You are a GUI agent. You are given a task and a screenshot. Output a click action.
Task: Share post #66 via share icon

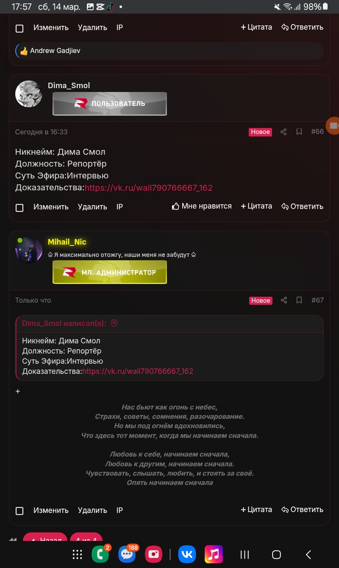click(284, 132)
